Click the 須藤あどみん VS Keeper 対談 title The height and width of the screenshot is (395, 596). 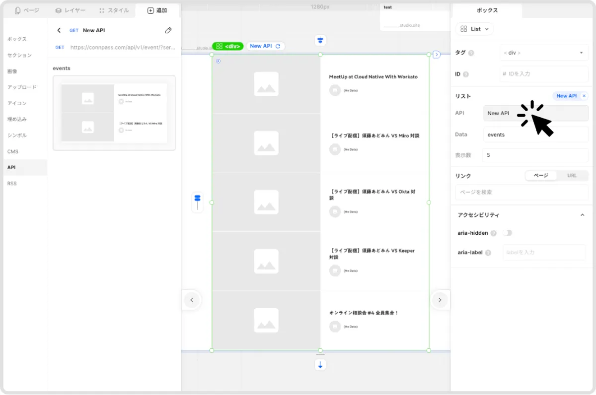coord(372,254)
